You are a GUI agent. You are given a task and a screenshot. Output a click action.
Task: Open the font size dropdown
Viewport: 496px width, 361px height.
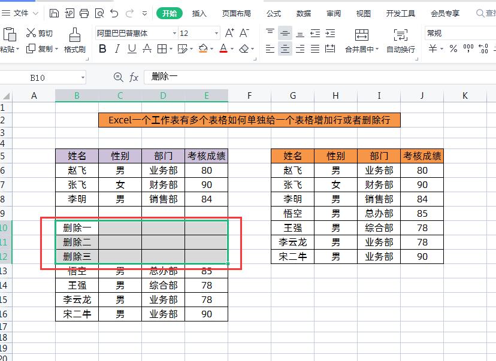(x=216, y=33)
